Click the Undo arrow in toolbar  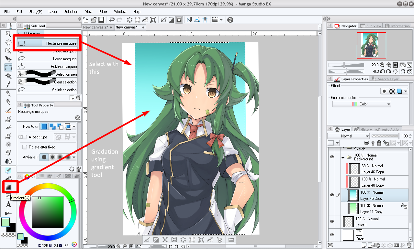pyautogui.click(x=111, y=20)
